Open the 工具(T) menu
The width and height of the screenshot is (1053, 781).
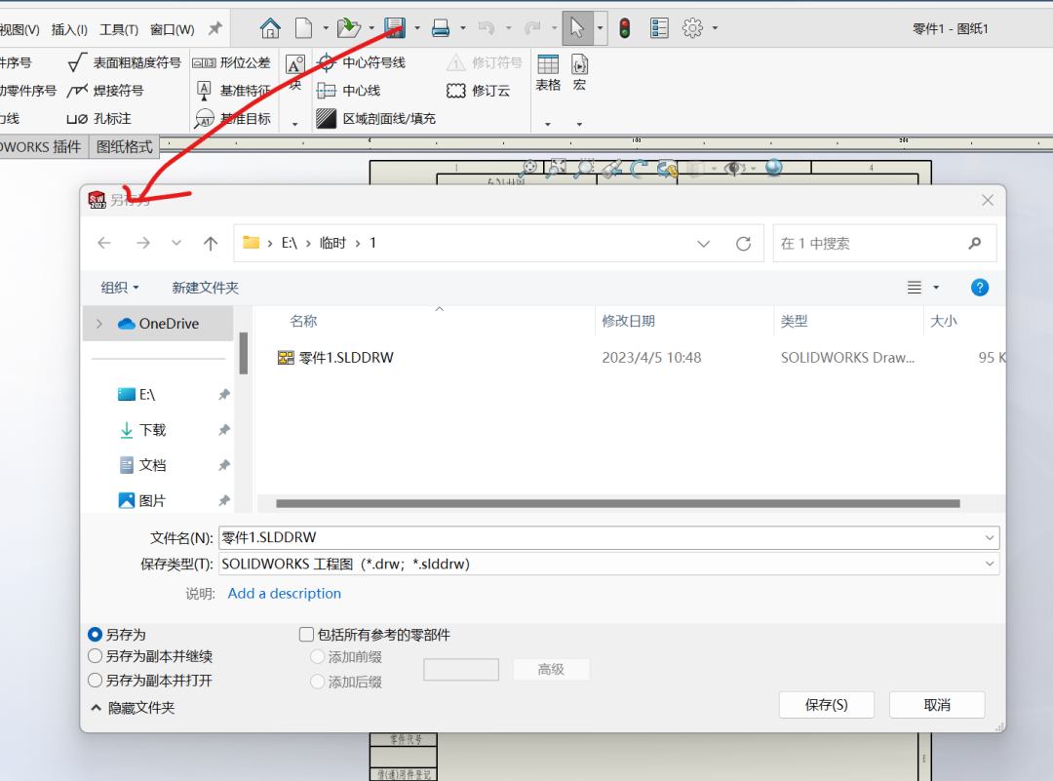(x=119, y=29)
